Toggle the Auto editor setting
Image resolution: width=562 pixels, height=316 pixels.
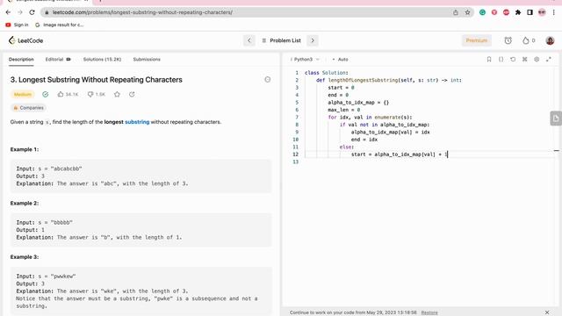340,60
